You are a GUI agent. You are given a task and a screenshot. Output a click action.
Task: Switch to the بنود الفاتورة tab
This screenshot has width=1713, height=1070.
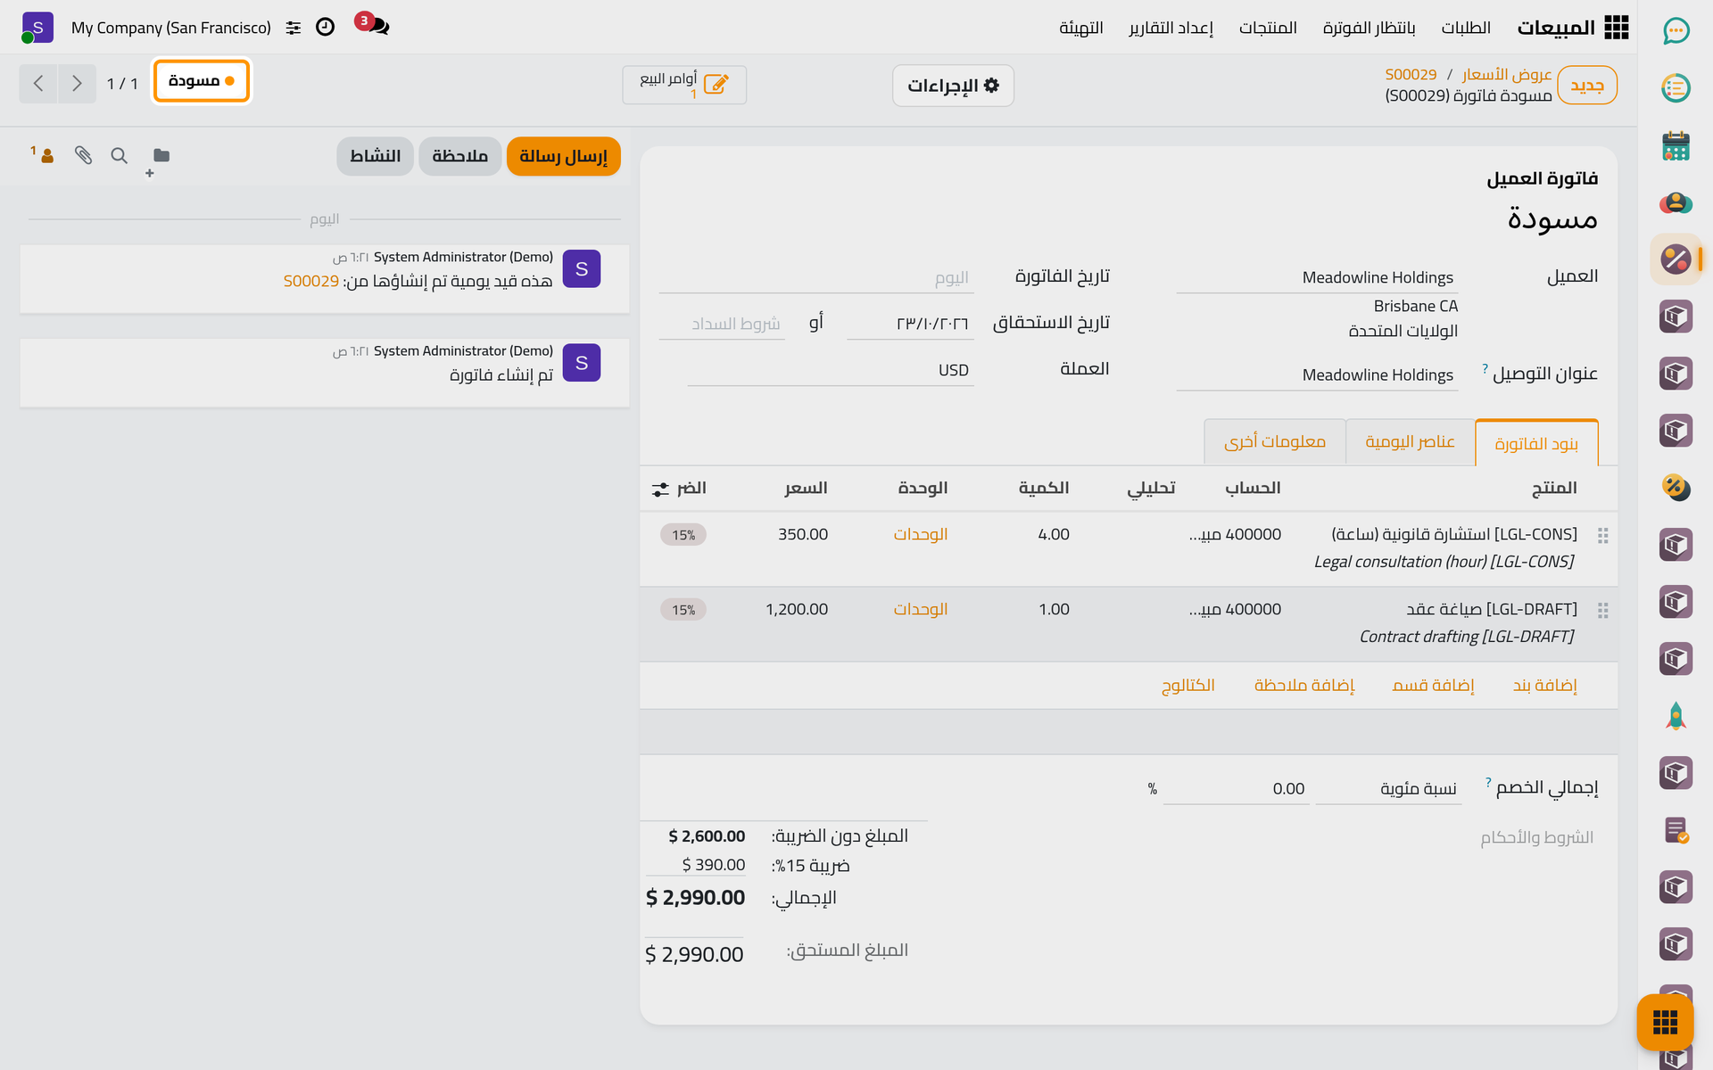(1536, 443)
